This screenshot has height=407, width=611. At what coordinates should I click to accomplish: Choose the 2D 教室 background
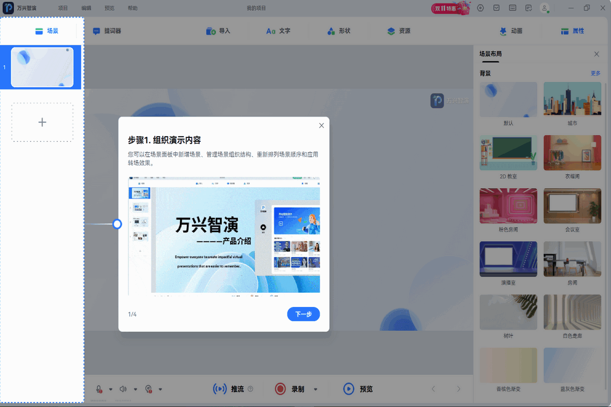[x=509, y=153]
